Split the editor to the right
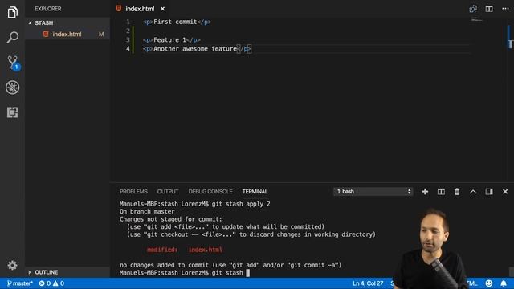This screenshot has width=514, height=289. point(489,9)
